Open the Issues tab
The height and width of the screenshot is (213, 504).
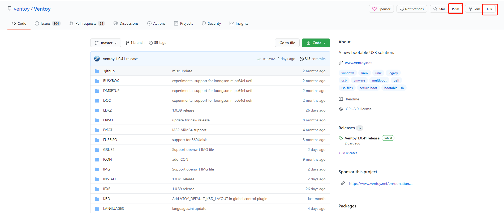(48, 23)
